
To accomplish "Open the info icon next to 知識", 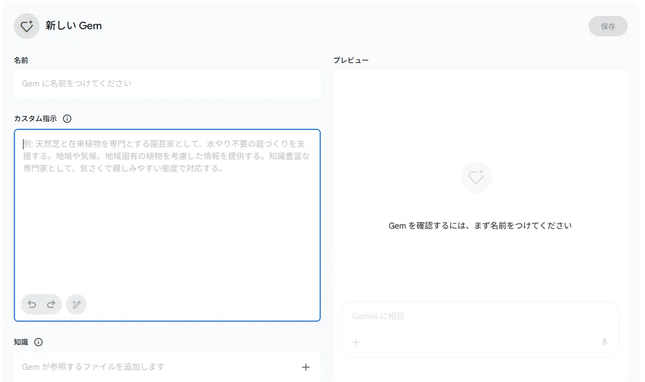I will (x=39, y=342).
